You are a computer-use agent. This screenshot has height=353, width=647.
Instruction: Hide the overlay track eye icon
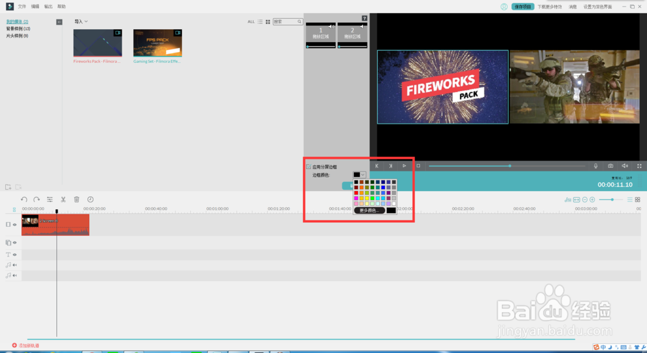14,243
